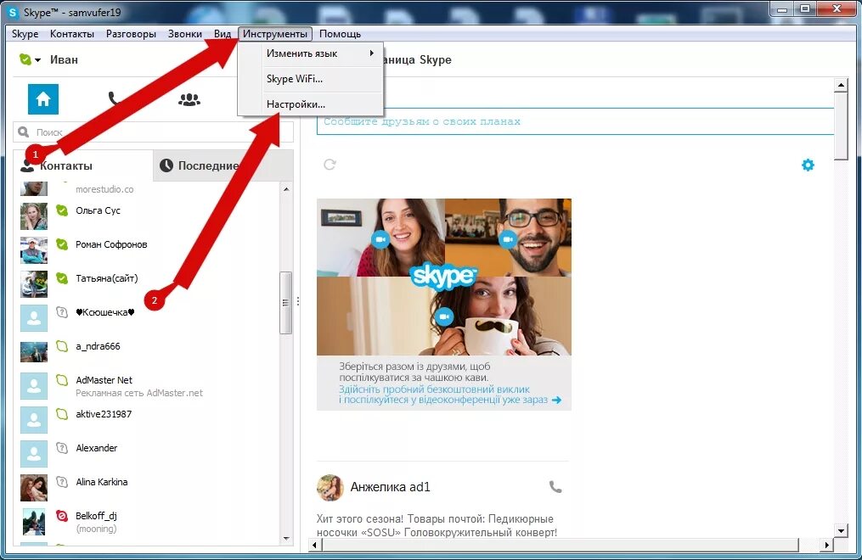Click the Alexander unknown status icon
This screenshot has width=862, height=560.
(62, 448)
